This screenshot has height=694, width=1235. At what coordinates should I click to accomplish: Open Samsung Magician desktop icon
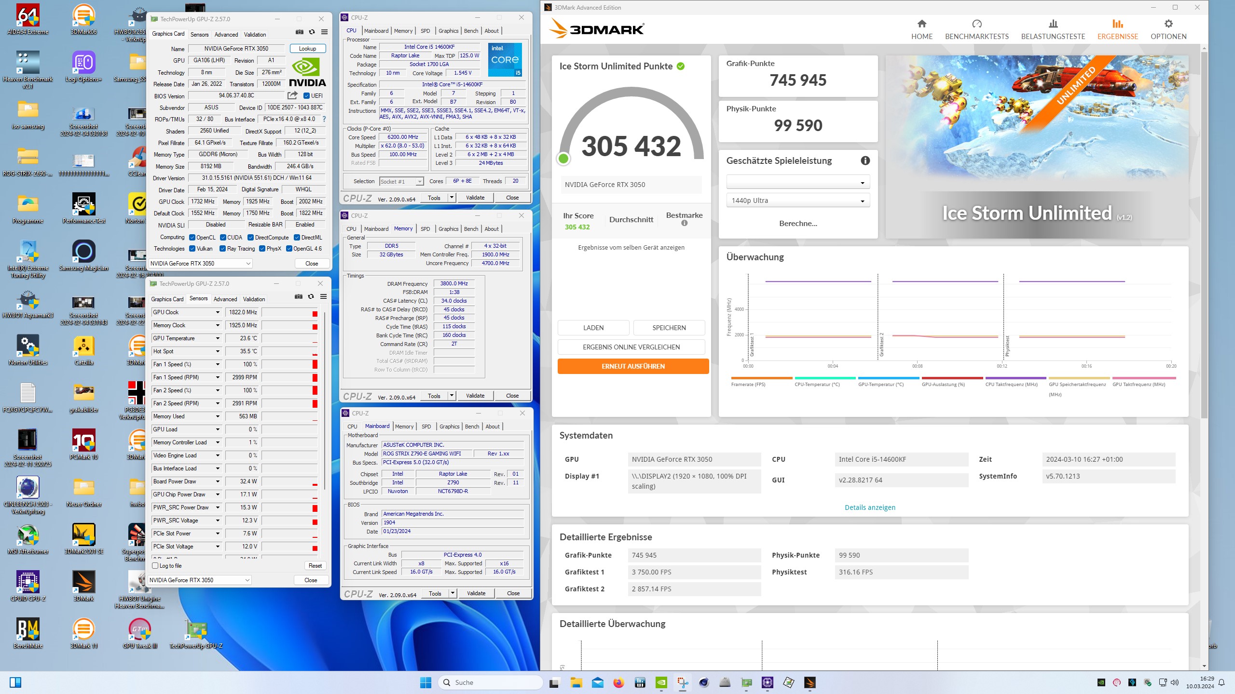83,255
